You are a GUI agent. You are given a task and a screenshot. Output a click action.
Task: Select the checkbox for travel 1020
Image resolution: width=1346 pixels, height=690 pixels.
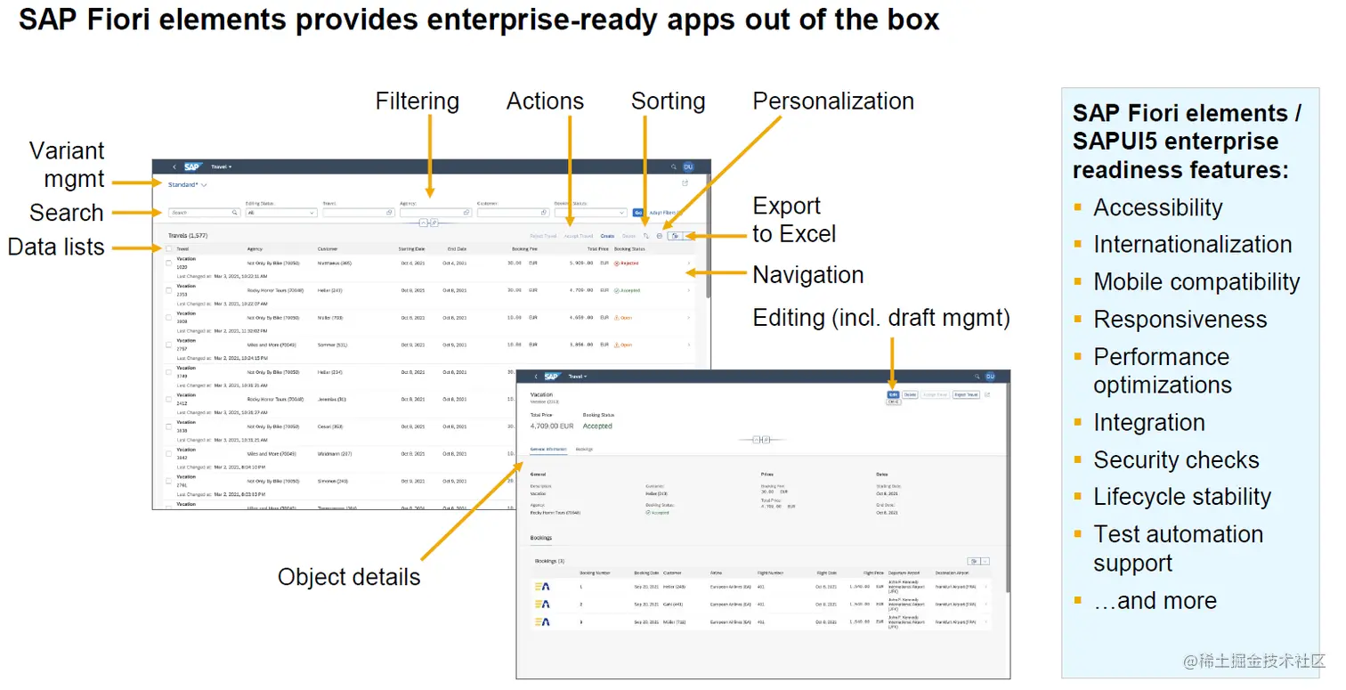pos(168,263)
